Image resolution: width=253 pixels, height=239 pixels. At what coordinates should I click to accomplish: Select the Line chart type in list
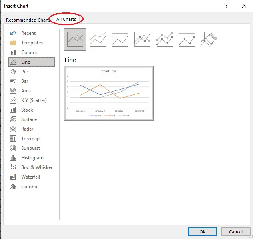(32, 62)
